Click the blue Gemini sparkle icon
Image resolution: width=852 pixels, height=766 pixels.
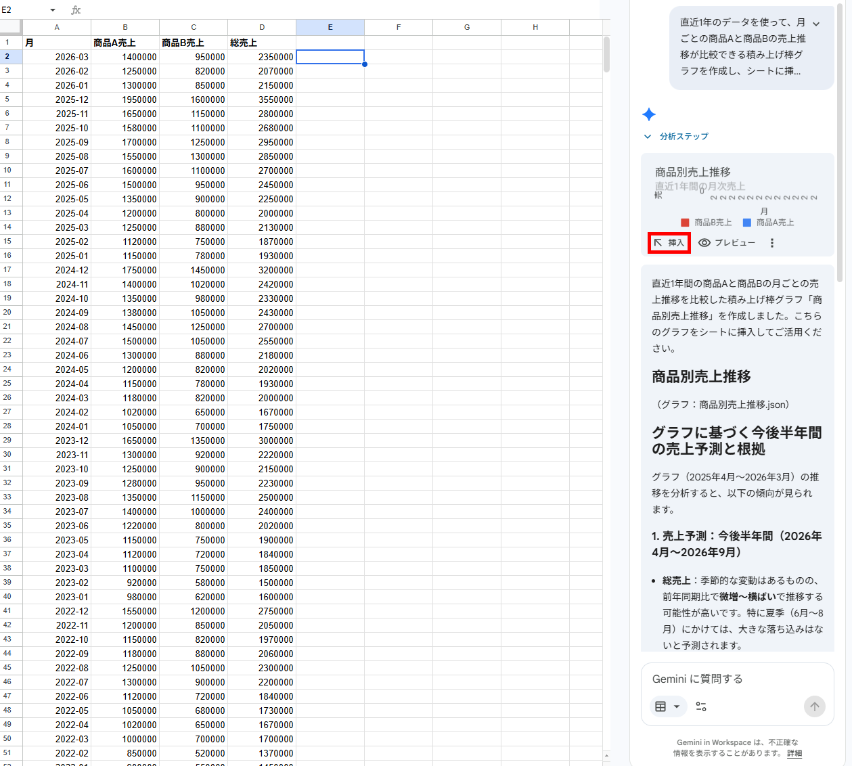pos(649,114)
